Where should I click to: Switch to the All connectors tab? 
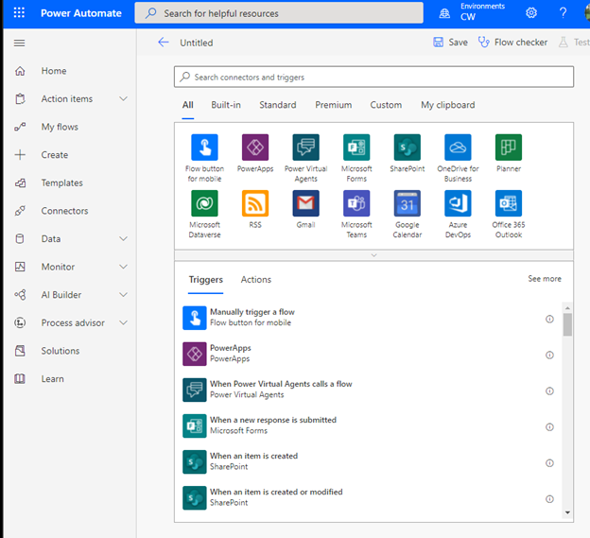pyautogui.click(x=188, y=105)
